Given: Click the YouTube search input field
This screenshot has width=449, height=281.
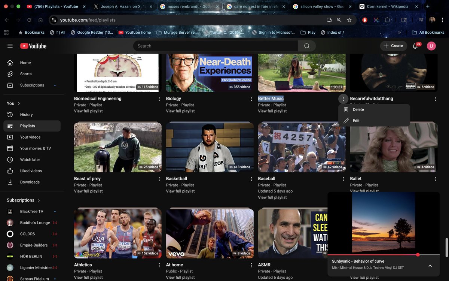Looking at the screenshot, I should pos(216,46).
